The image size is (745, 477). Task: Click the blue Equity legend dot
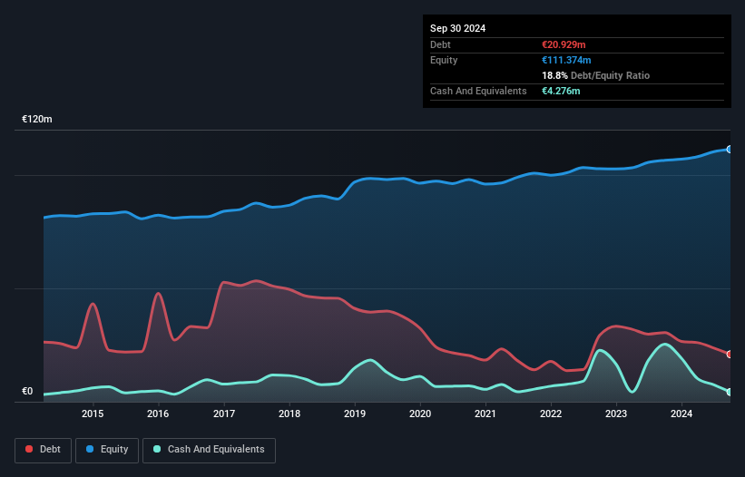click(x=90, y=449)
